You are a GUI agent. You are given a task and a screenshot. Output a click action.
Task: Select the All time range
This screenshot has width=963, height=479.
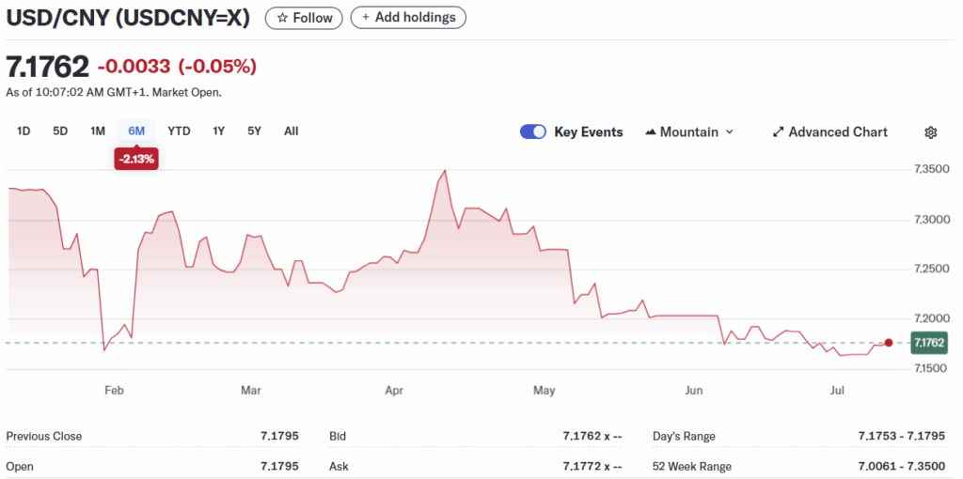pyautogui.click(x=292, y=131)
